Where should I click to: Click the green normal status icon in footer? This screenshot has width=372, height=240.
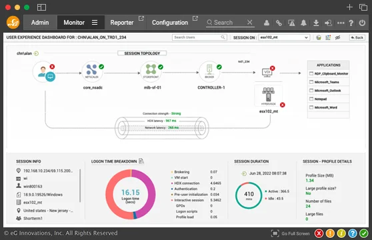[x=364, y=233]
